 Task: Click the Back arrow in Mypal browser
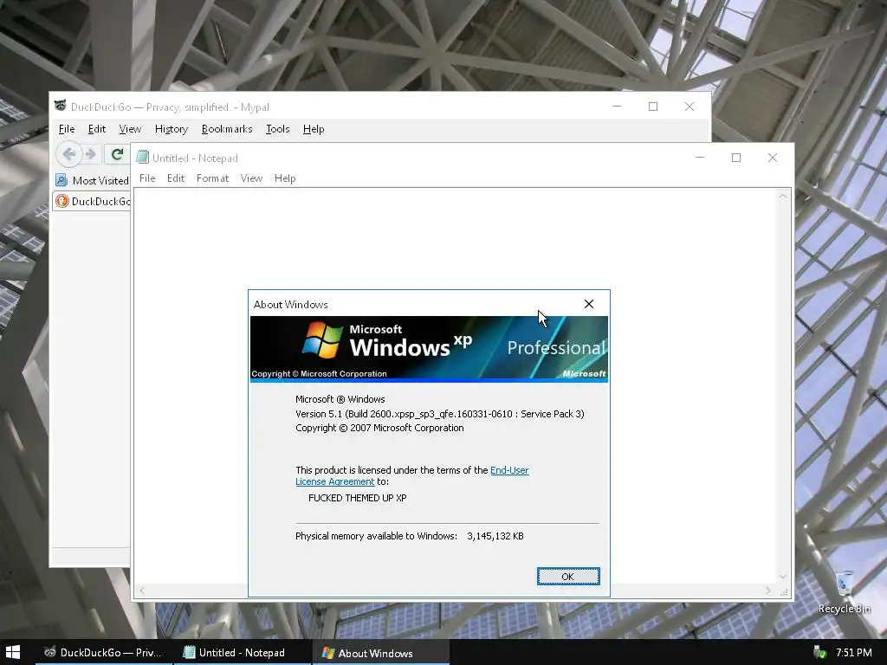[x=69, y=154]
